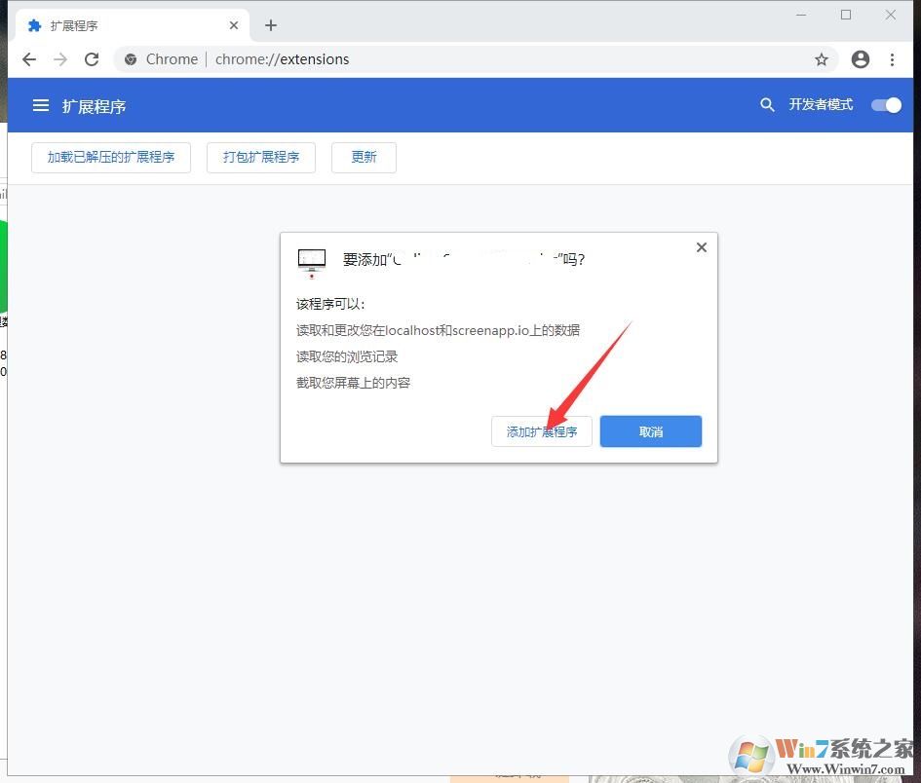
Task: Reload the page using the refresh icon
Action: [92, 59]
